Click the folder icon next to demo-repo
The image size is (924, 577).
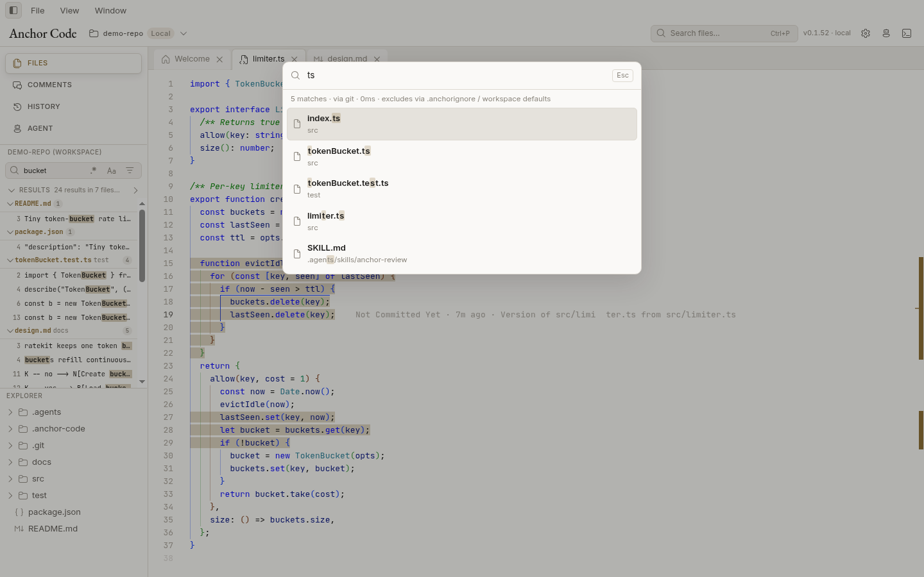click(x=94, y=33)
